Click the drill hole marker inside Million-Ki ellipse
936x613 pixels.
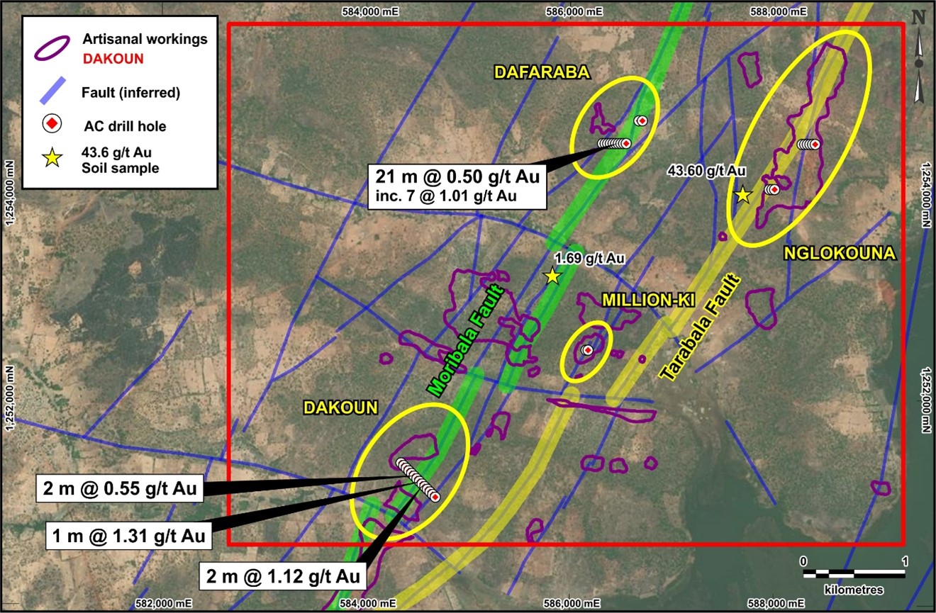pos(587,350)
